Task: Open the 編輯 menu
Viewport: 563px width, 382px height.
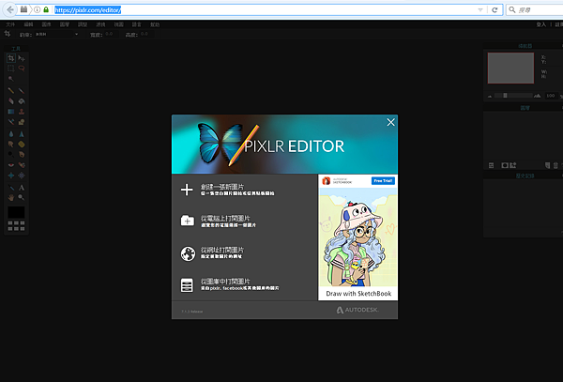Action: coord(28,24)
